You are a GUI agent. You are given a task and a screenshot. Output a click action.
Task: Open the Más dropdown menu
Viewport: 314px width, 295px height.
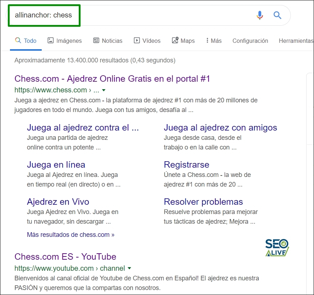tap(213, 41)
